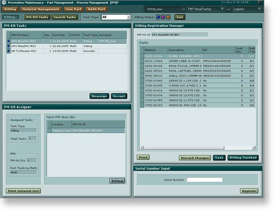This screenshot has width=278, height=212.
Task: Click blue status dot for HP TxZHeater-R01
Action: pos(8,51)
